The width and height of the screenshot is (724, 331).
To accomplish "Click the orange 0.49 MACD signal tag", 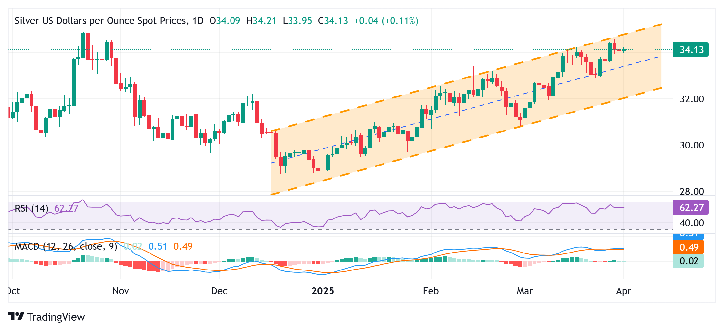I will (x=689, y=247).
